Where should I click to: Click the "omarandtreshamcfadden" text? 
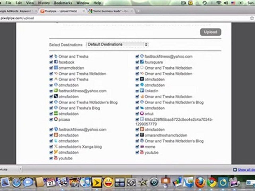point(166,135)
